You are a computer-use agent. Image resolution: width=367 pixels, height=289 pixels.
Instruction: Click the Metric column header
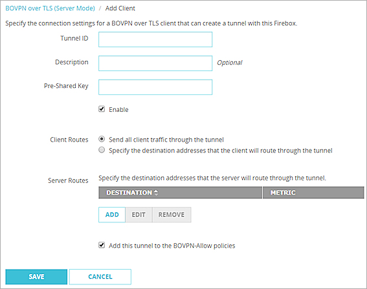point(313,193)
